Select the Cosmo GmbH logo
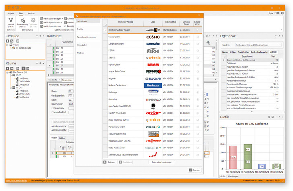Screen dimensions: 293x191 click(153, 37)
